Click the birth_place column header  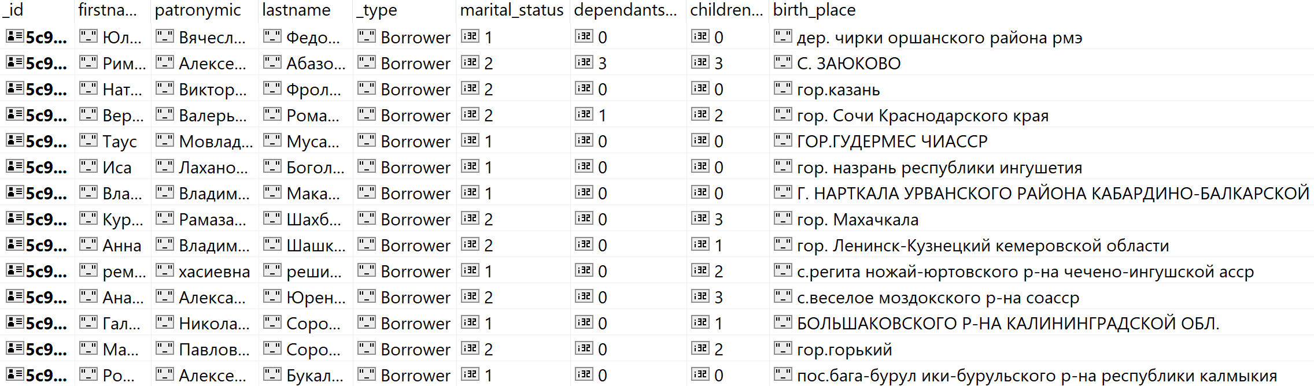point(814,10)
